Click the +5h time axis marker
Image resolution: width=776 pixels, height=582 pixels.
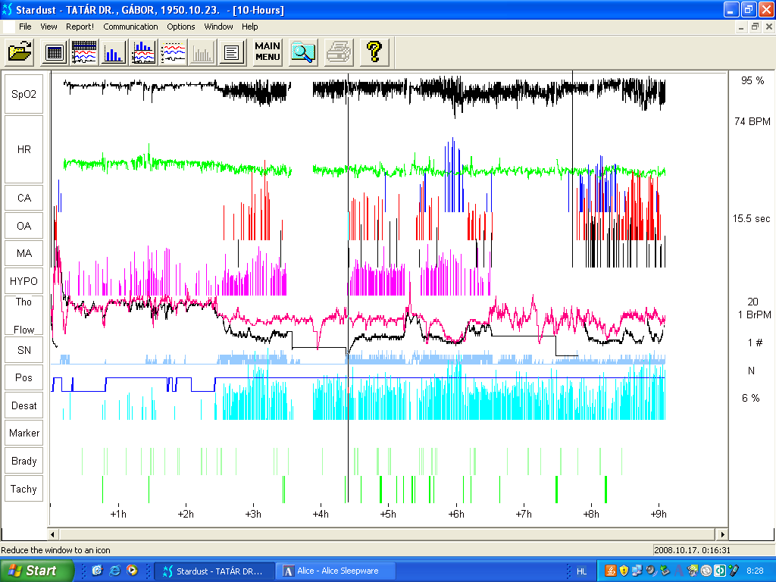pos(388,515)
